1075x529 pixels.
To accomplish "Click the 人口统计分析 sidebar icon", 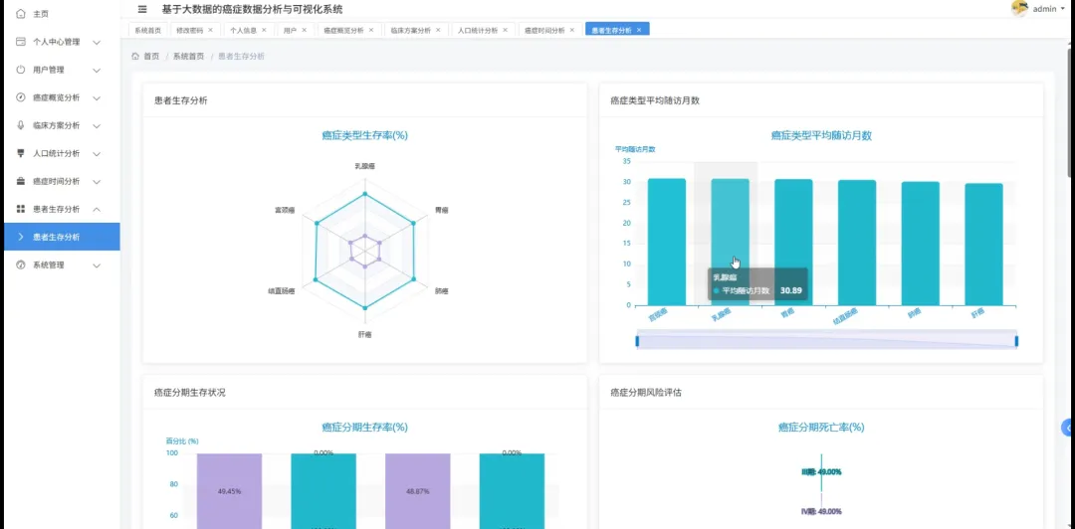I will [x=21, y=153].
